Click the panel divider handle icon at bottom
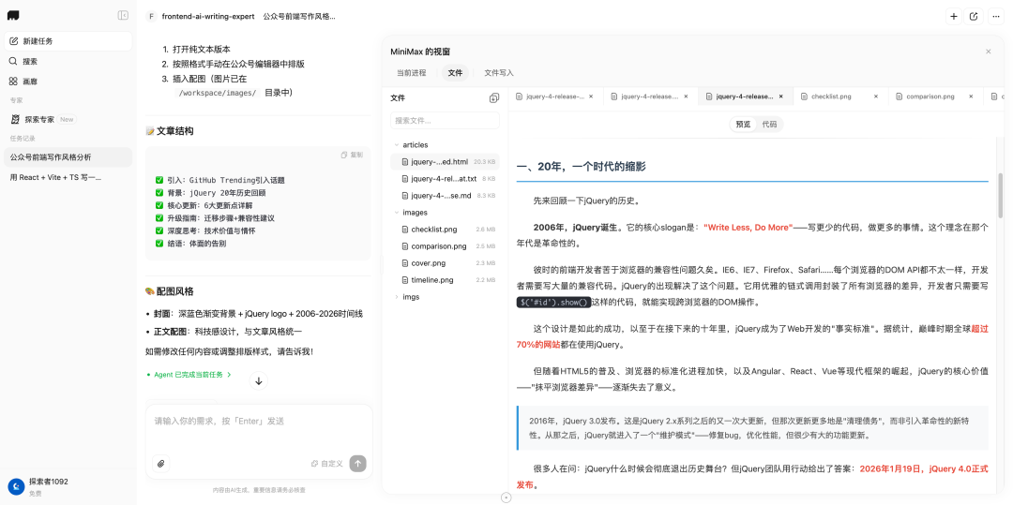1013x505 pixels. [x=506, y=498]
